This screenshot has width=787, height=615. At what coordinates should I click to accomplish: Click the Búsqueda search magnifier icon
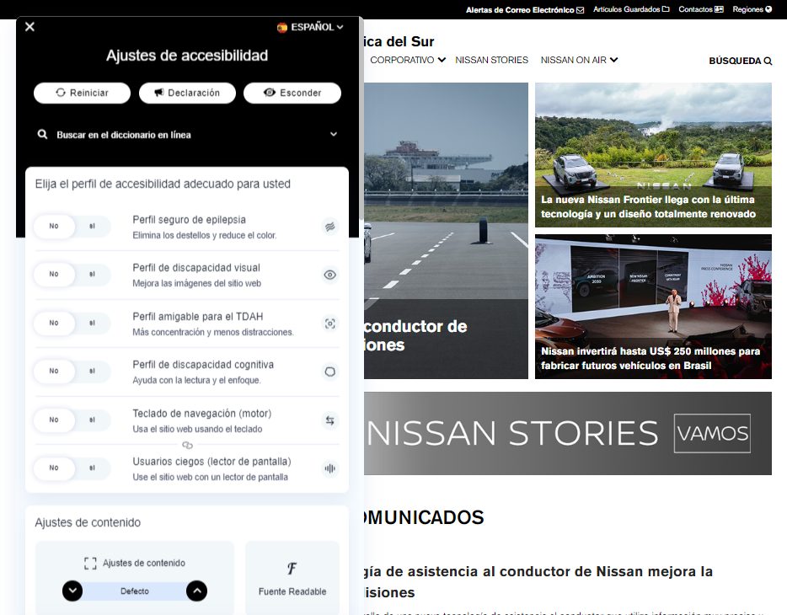pyautogui.click(x=768, y=61)
